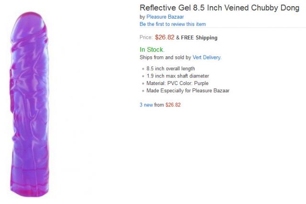Select the red $26.82 price beside 'Price:'

click(164, 37)
